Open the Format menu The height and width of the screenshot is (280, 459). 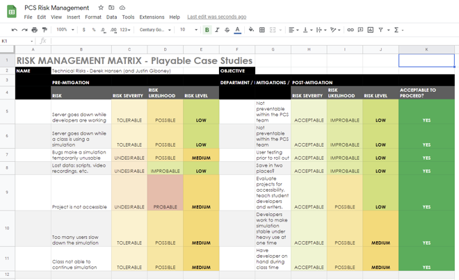93,17
